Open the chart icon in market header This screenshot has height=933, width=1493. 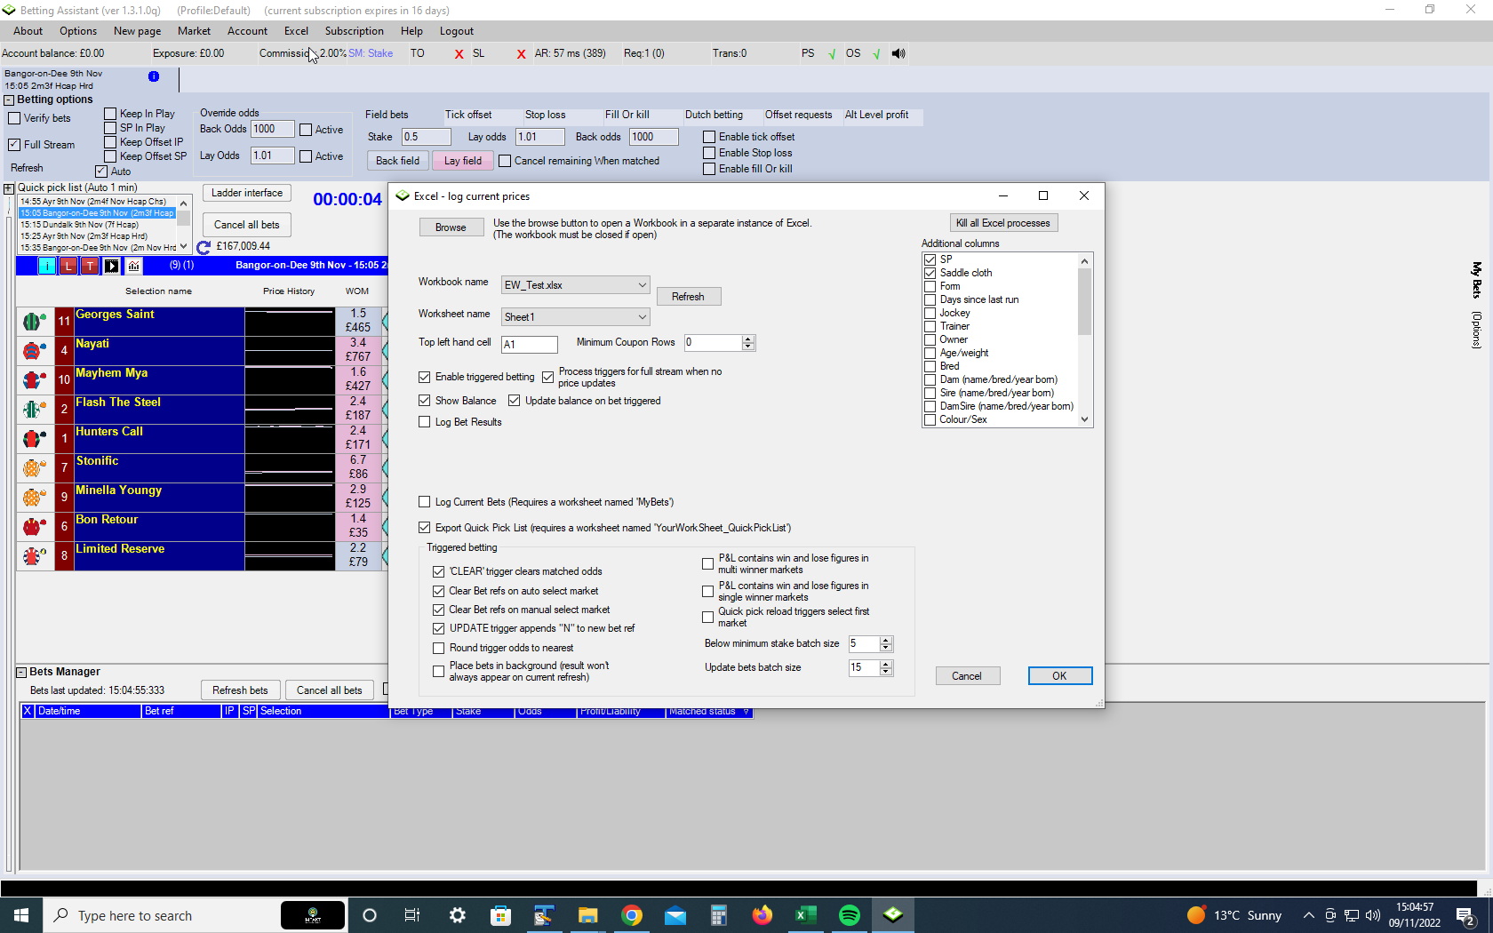133,266
